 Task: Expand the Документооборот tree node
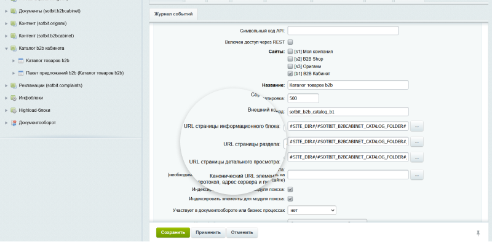point(6,123)
